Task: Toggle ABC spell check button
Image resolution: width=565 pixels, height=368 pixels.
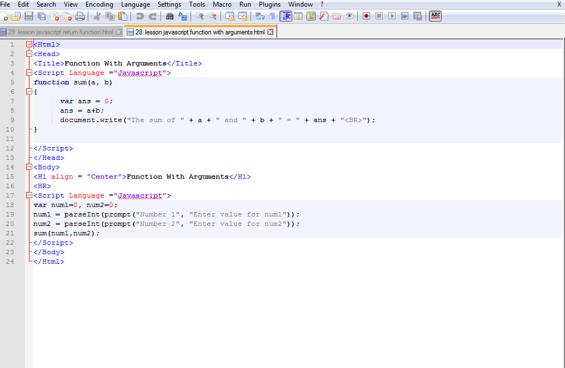Action: 436,16
